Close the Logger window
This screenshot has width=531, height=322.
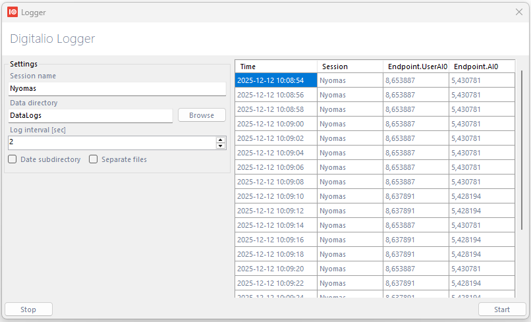point(518,13)
